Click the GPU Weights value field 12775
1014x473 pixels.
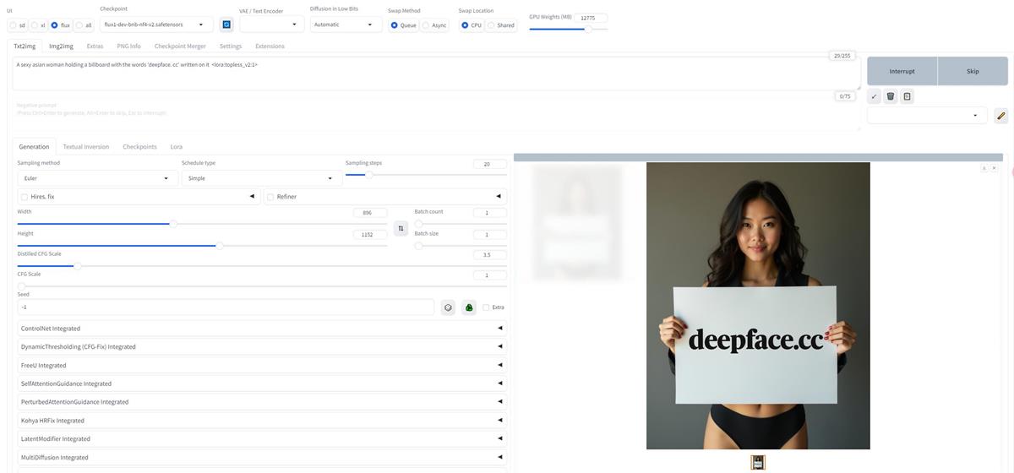pyautogui.click(x=590, y=18)
